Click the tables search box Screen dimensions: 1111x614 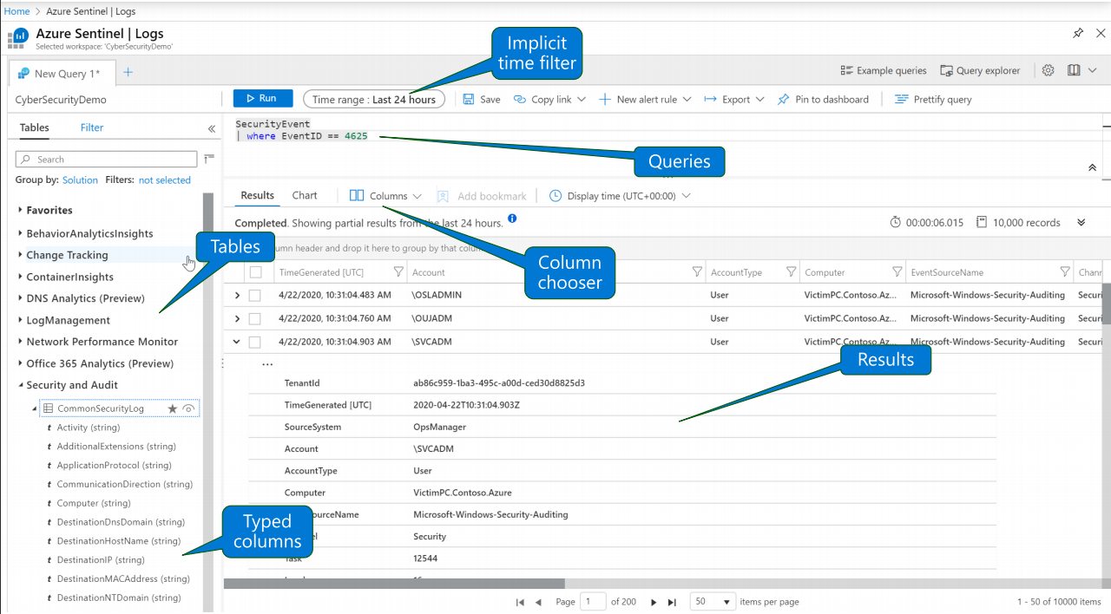pyautogui.click(x=107, y=160)
